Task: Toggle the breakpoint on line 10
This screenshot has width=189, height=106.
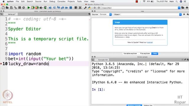Action: [x=1, y=64]
